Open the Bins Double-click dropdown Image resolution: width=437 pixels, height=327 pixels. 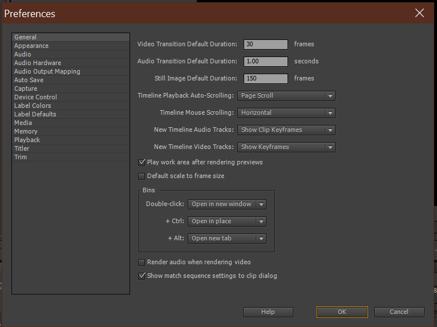(227, 204)
